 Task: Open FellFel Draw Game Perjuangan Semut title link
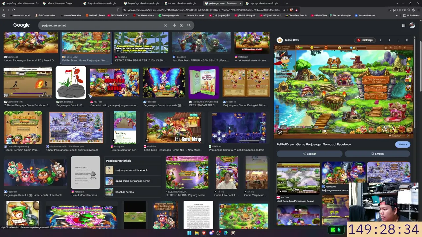point(314,145)
